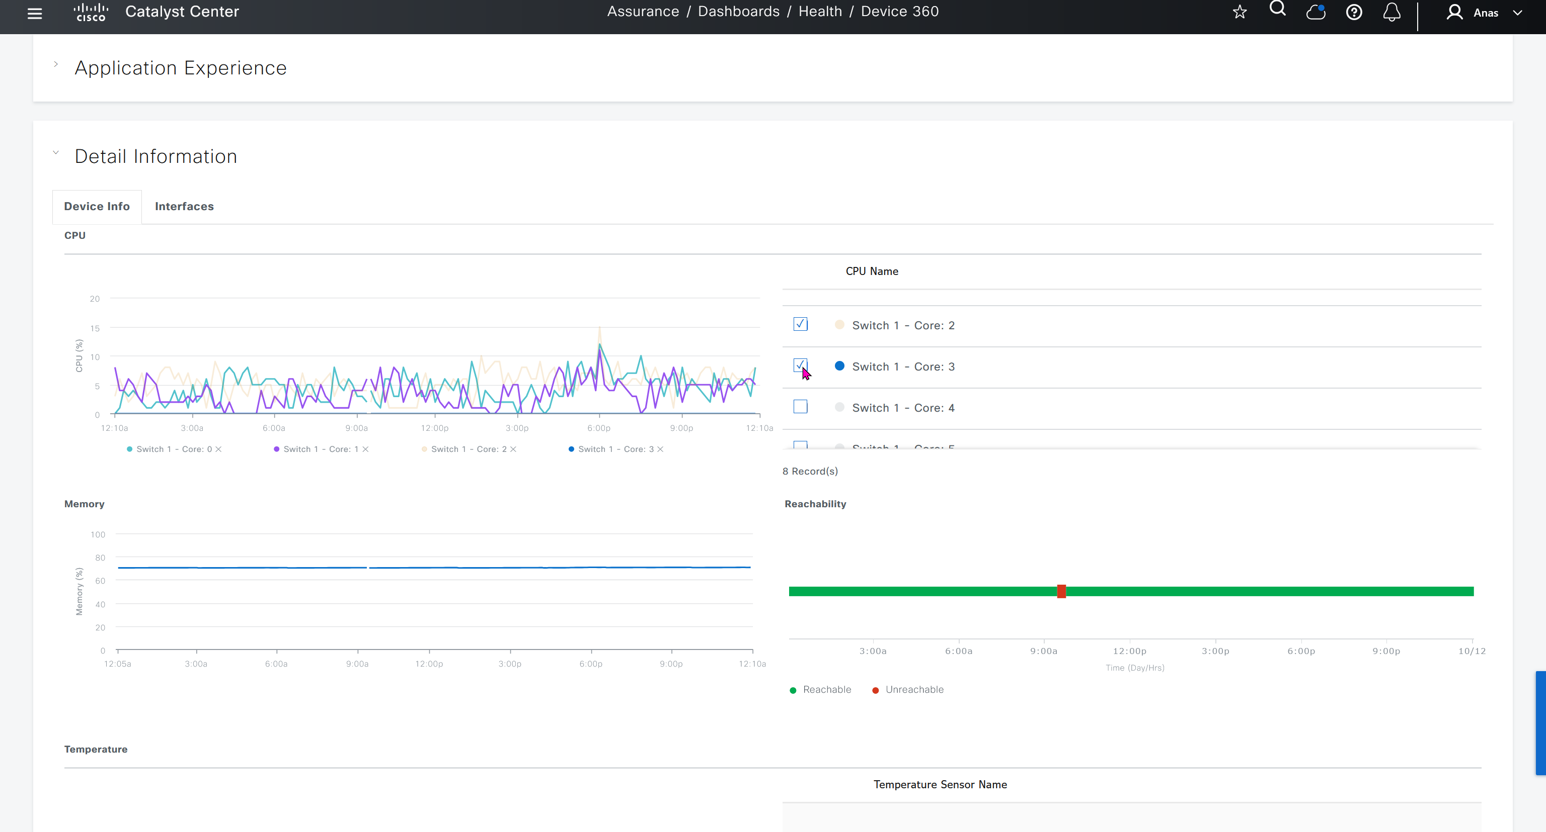
Task: Click the cloud status icon
Action: click(1316, 12)
